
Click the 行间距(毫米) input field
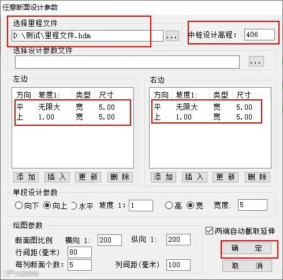coord(80,252)
